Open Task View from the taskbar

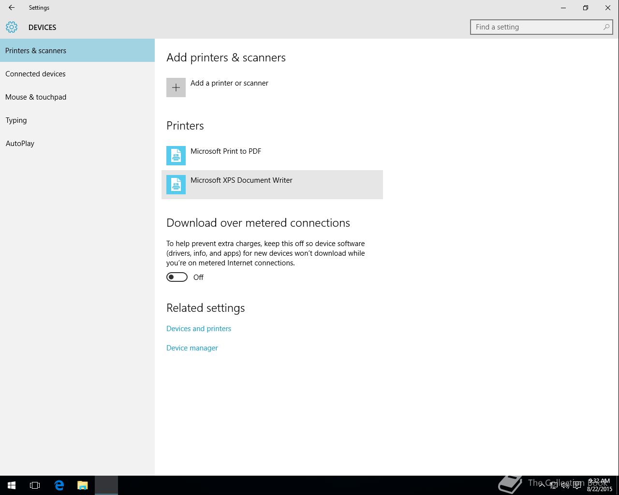click(35, 485)
